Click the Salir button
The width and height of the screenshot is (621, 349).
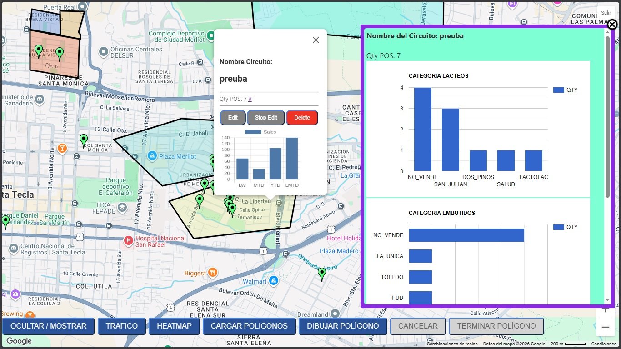tap(606, 13)
